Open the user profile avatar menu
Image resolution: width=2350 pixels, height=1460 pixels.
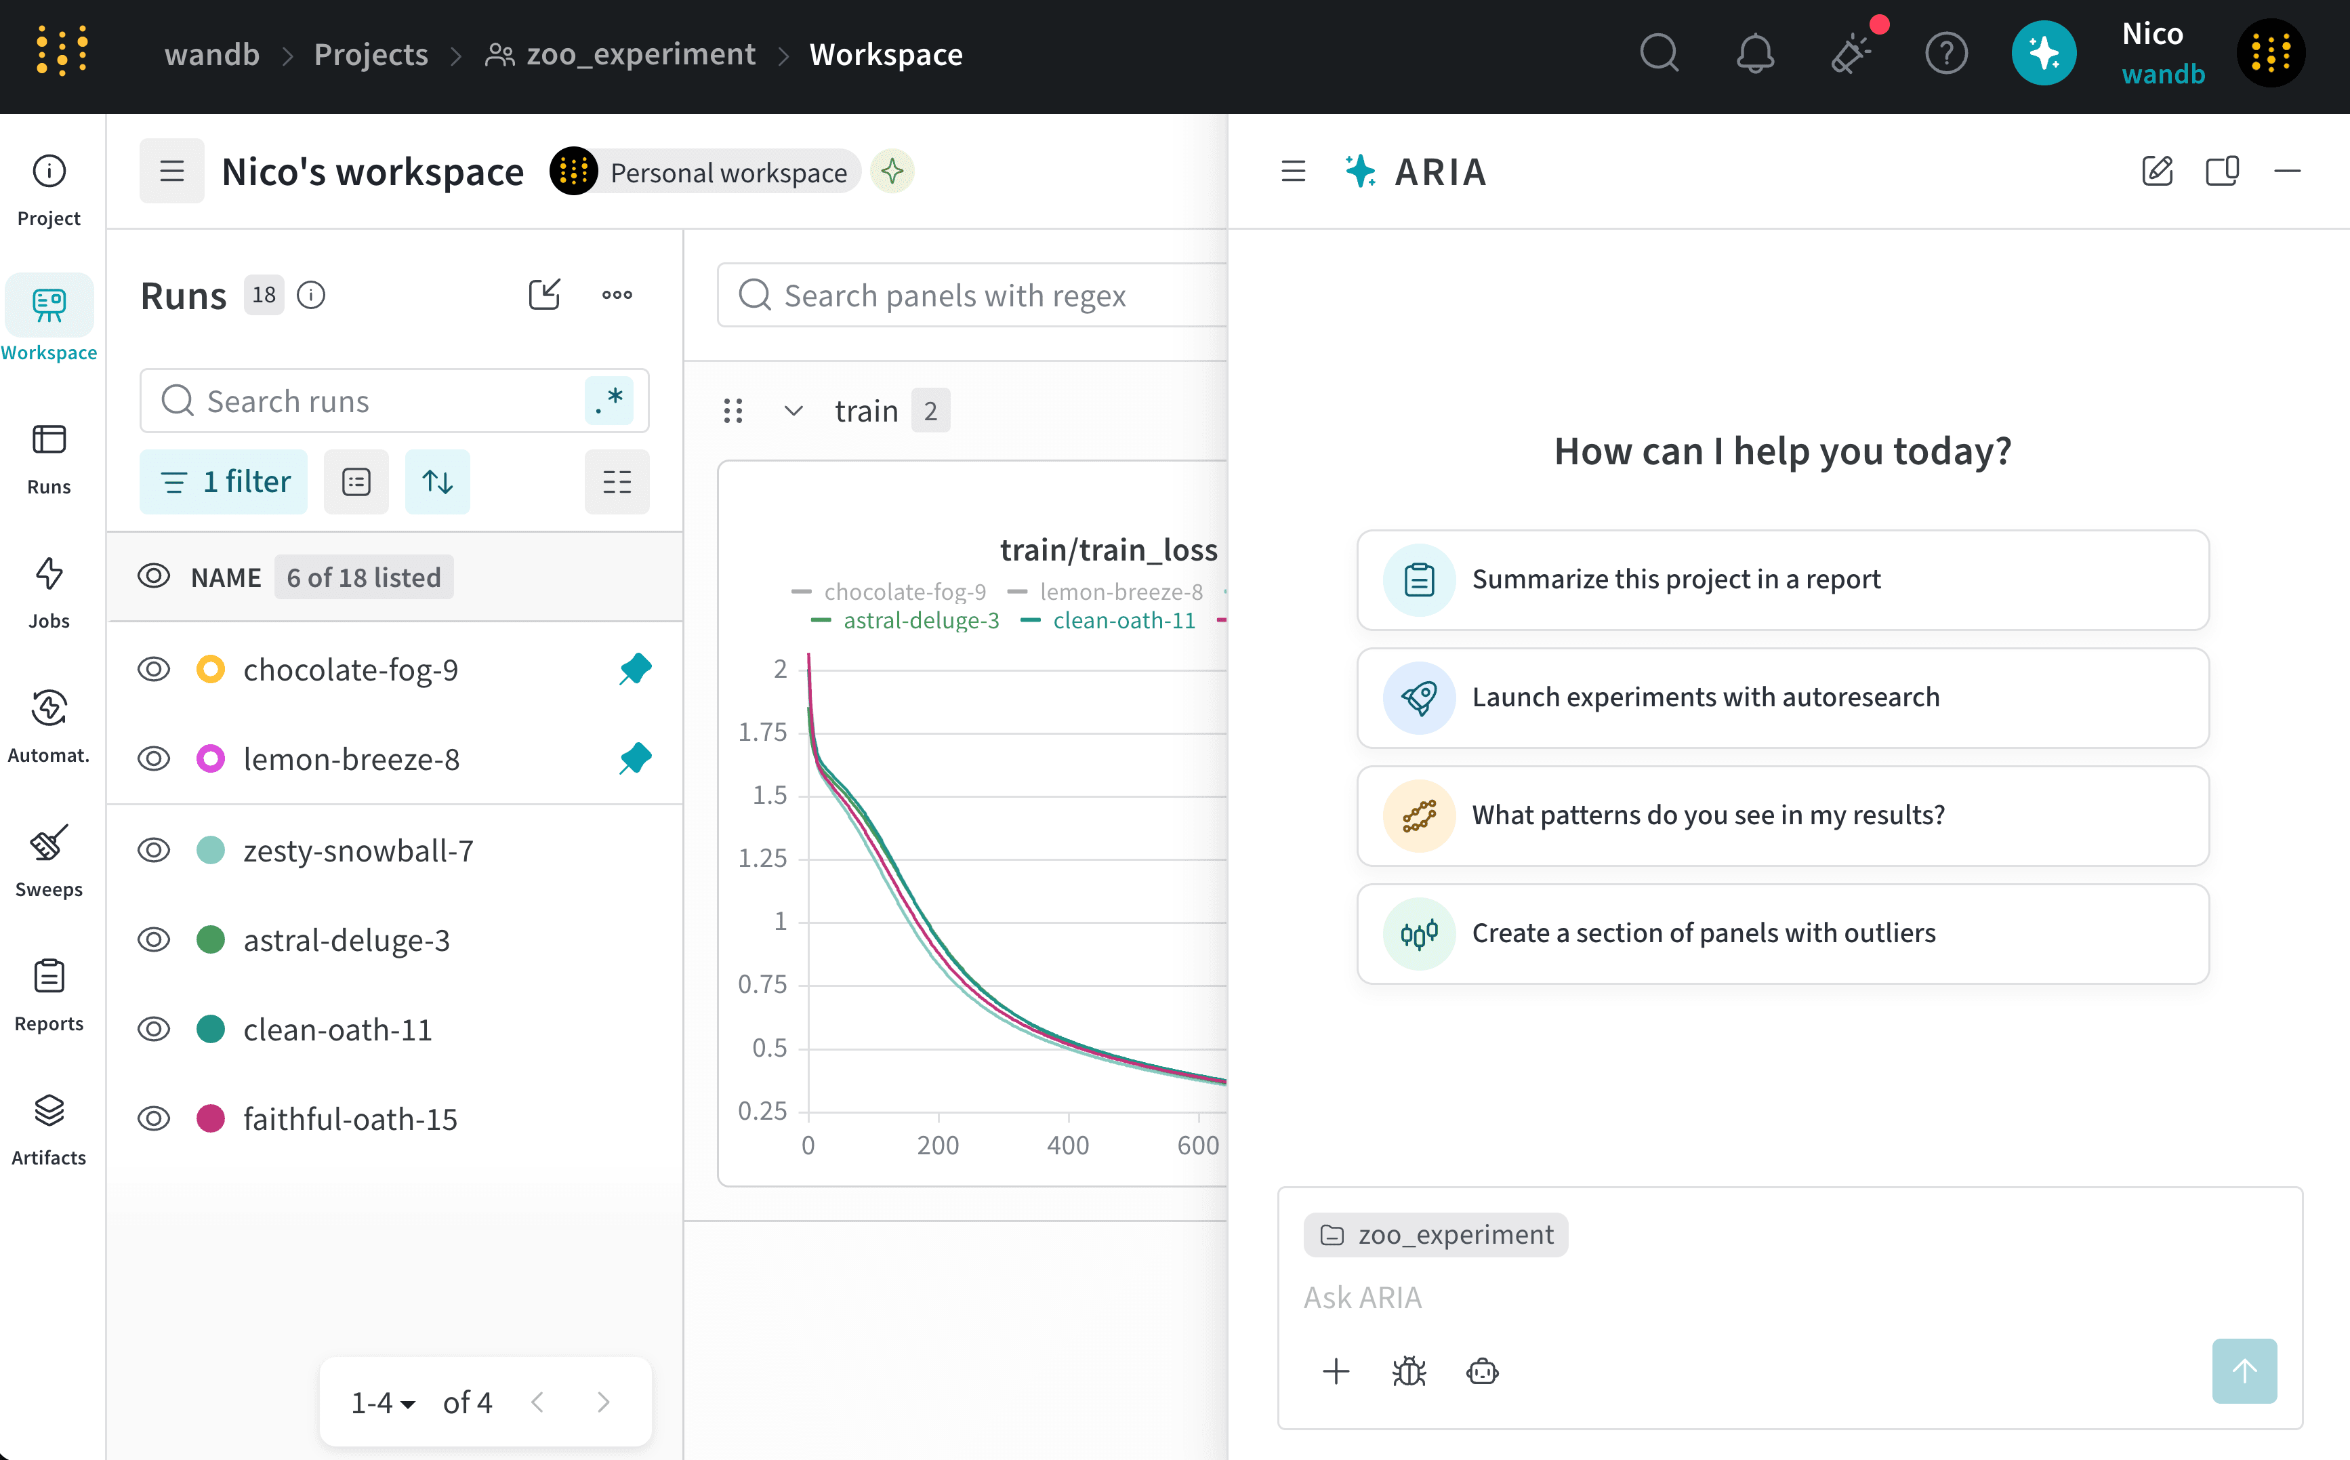(x=2271, y=53)
